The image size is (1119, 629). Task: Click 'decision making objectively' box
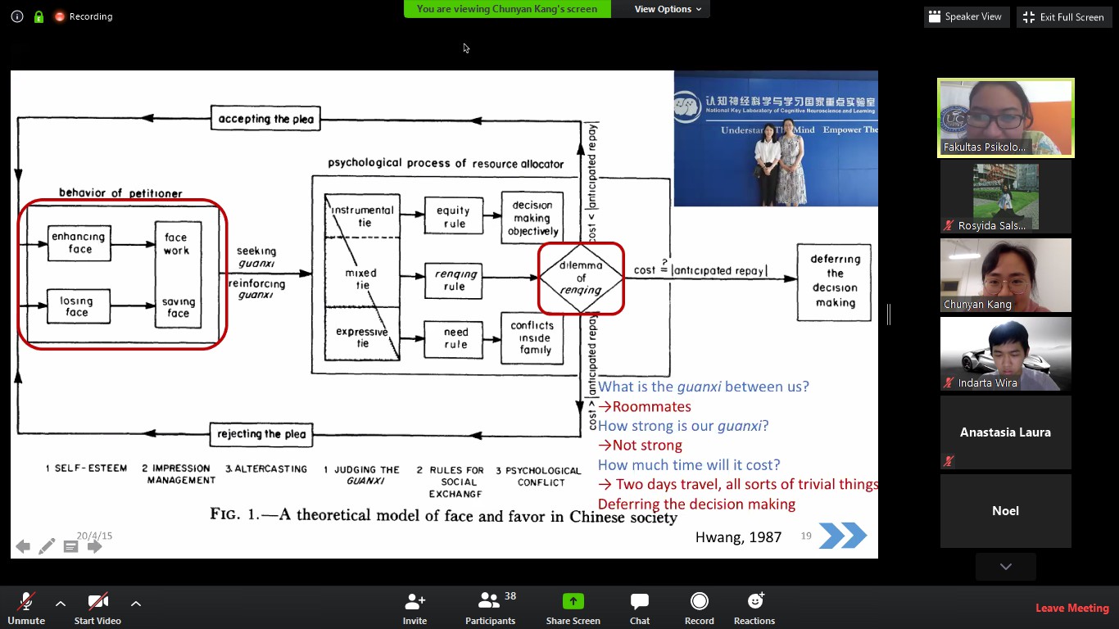[x=532, y=218]
